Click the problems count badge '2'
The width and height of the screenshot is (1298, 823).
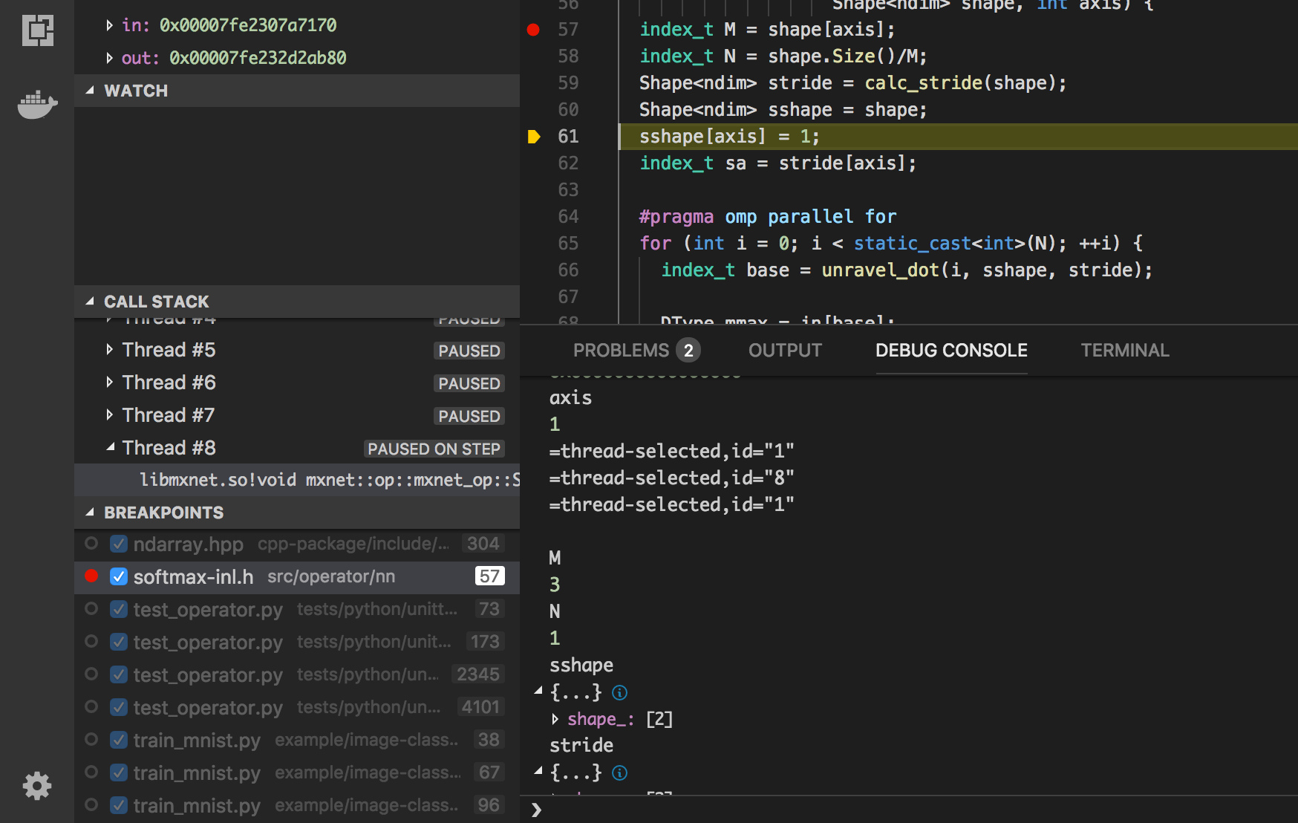click(688, 351)
